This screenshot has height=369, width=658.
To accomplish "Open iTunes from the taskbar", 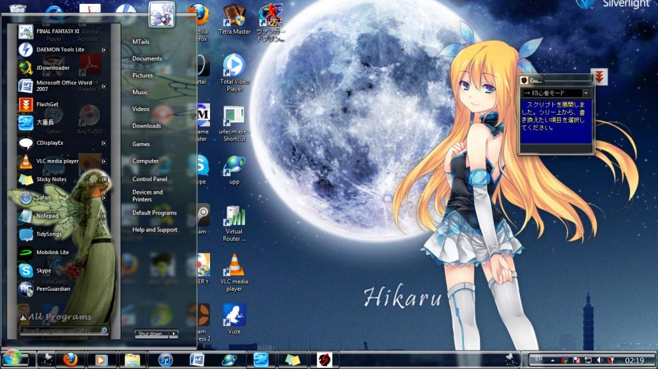I will [165, 360].
